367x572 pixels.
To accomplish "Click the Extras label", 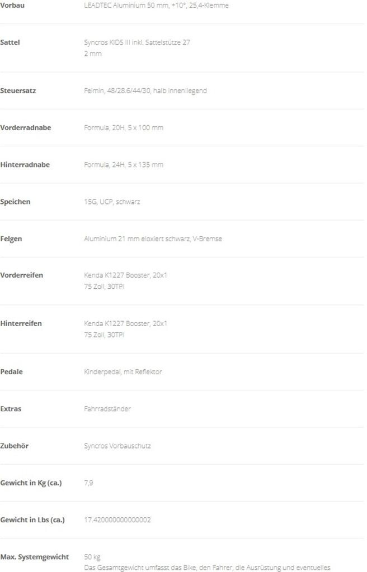I will pos(11,409).
